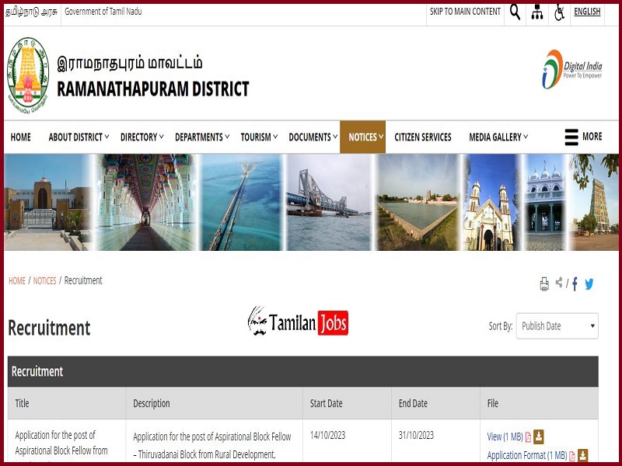Image resolution: width=622 pixels, height=466 pixels.
Task: Expand the Media Gallery menu
Action: (x=498, y=137)
